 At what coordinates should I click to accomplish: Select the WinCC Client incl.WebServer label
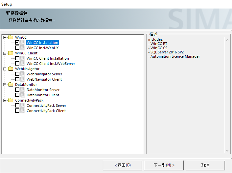51,64
